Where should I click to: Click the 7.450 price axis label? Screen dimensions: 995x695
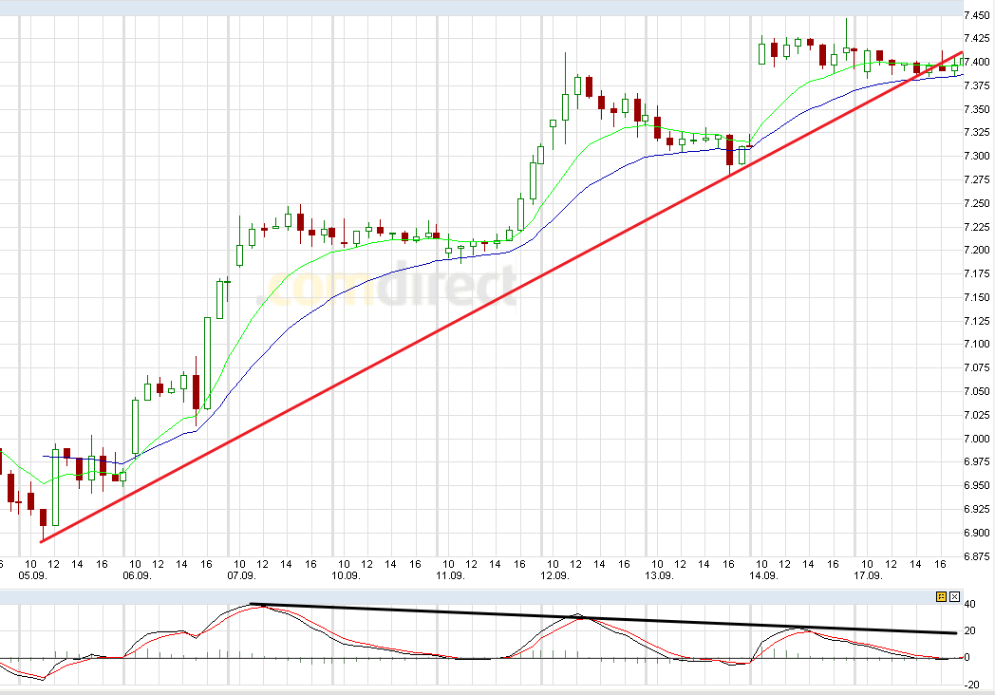(x=977, y=16)
